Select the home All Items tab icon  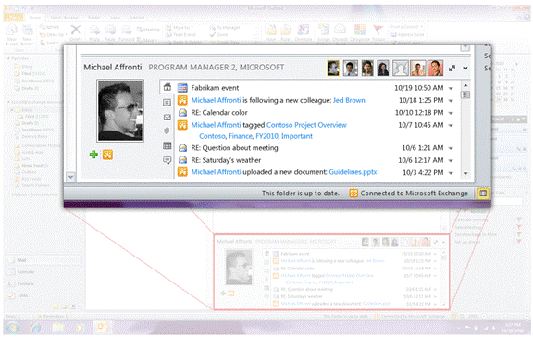(x=167, y=87)
